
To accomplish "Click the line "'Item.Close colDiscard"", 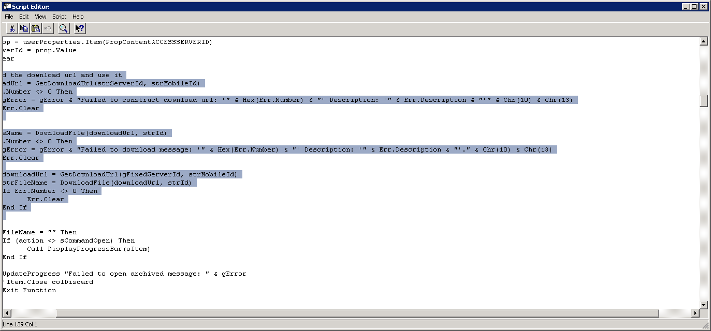I will pos(48,282).
